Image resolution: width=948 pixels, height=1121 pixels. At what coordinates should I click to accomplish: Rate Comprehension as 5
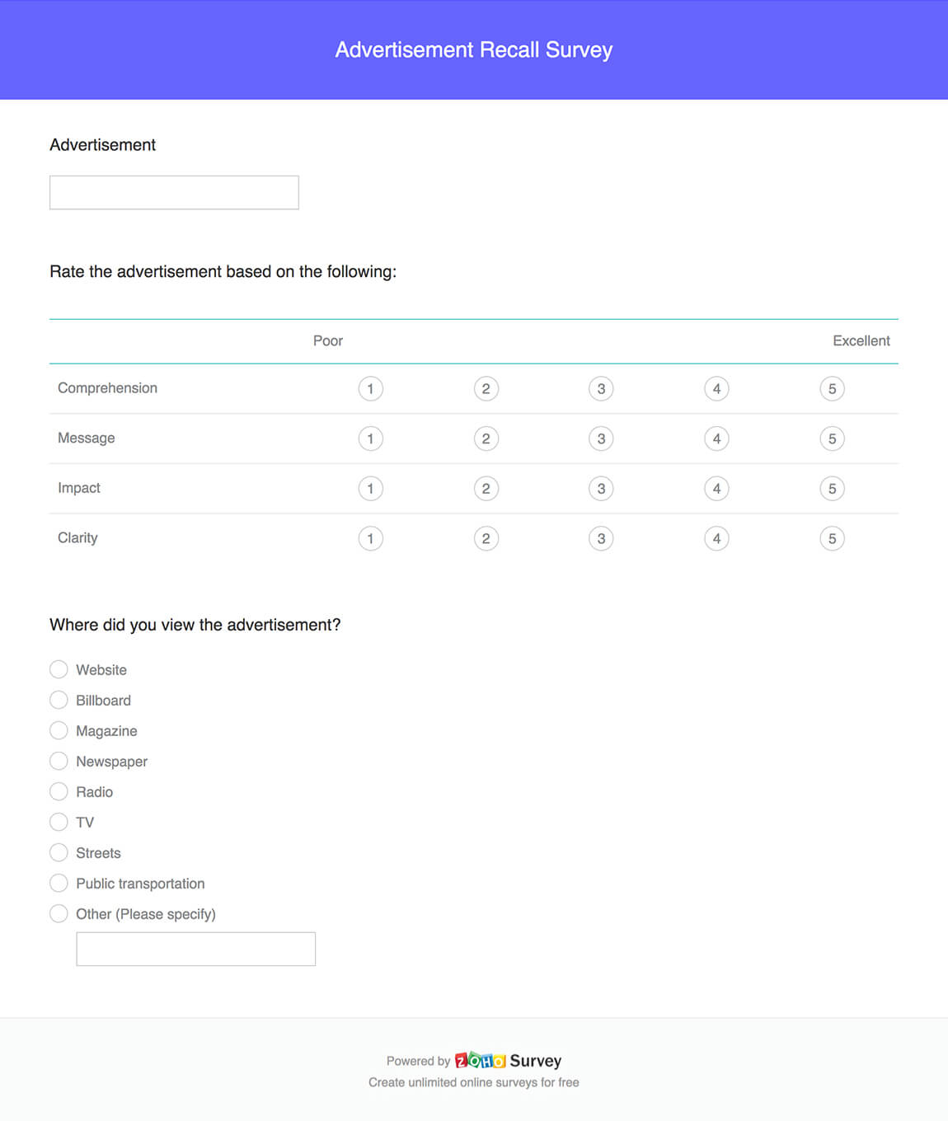click(832, 388)
